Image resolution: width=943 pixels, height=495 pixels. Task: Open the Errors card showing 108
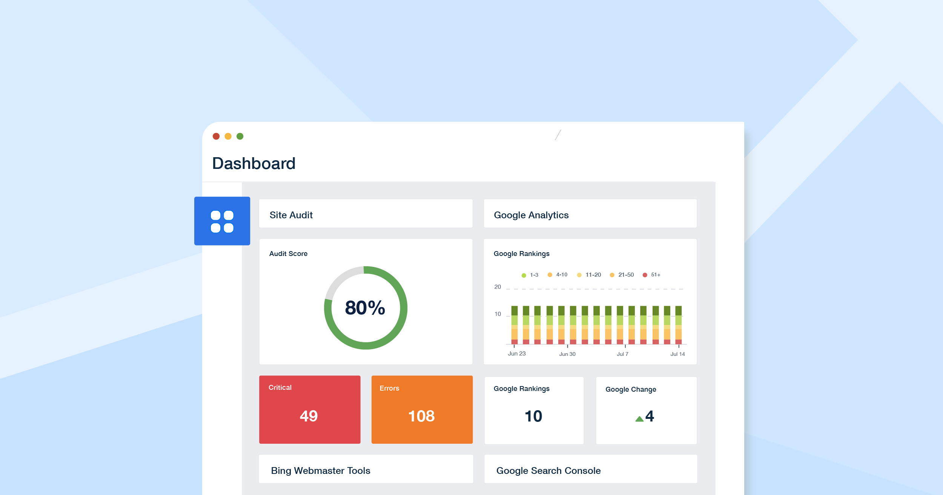[422, 409]
